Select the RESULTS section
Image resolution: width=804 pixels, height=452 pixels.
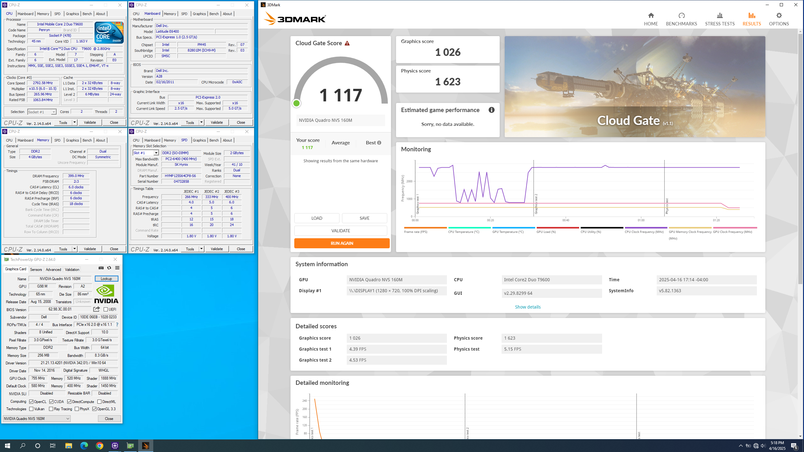pyautogui.click(x=752, y=19)
